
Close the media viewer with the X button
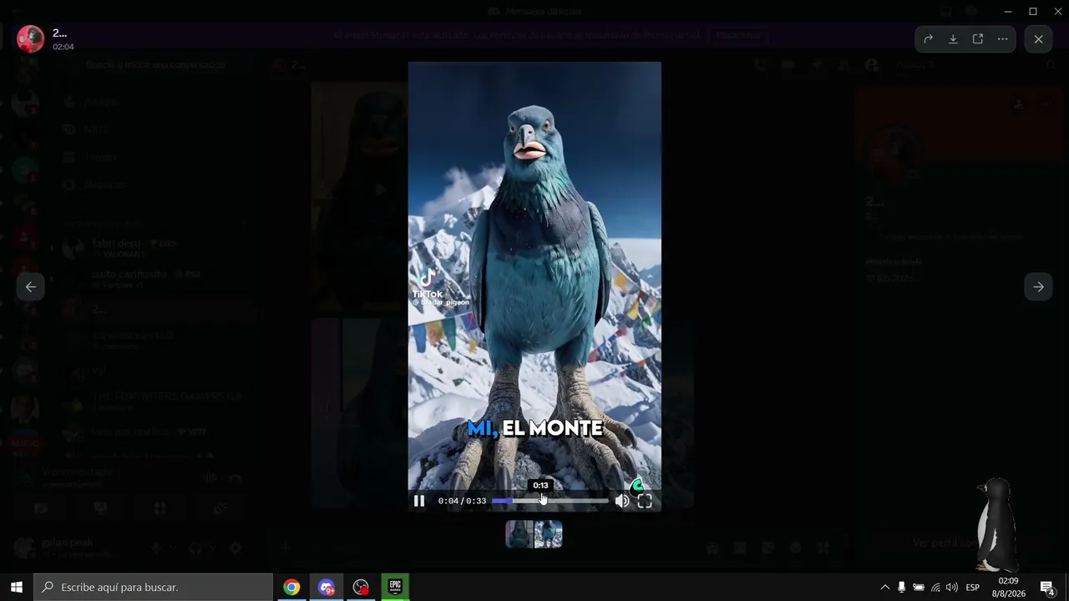(1038, 39)
